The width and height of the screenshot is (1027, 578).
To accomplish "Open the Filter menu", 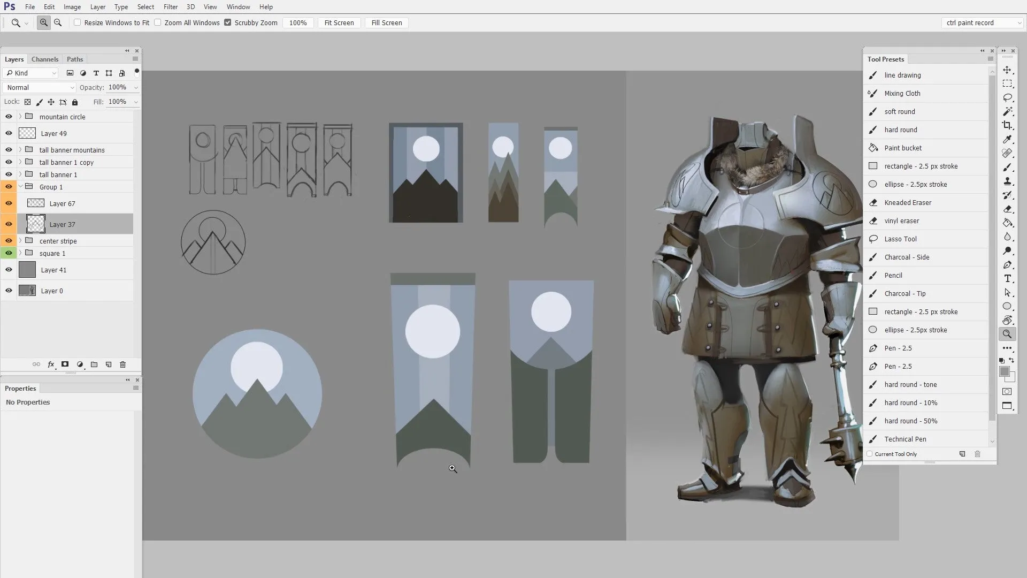I will click(171, 7).
